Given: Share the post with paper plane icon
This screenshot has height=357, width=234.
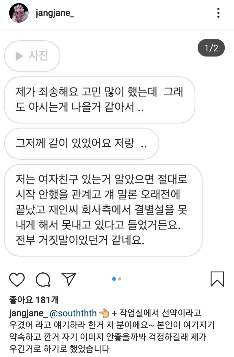Looking at the screenshot, I should [69, 279].
